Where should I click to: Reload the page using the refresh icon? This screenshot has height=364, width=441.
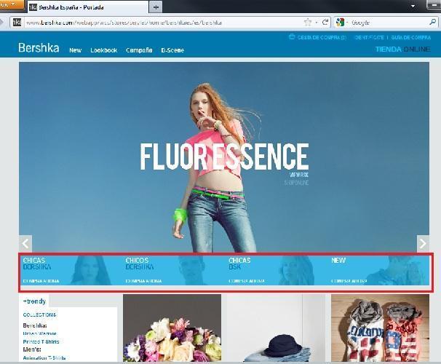point(325,23)
